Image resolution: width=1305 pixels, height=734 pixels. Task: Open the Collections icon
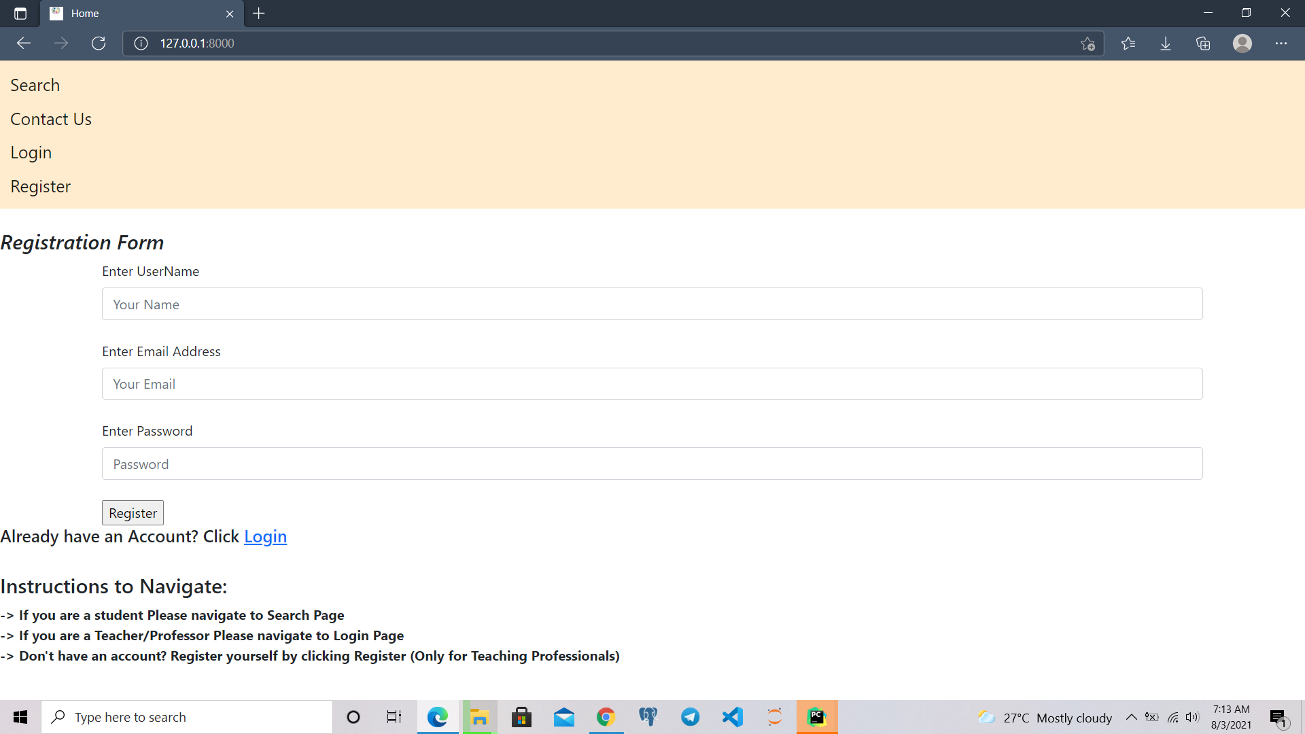[1203, 43]
